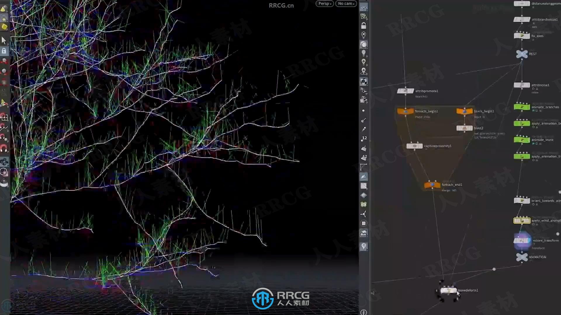Ghost other objects glasses icon
The height and width of the screenshot is (315, 561).
coord(363,90)
